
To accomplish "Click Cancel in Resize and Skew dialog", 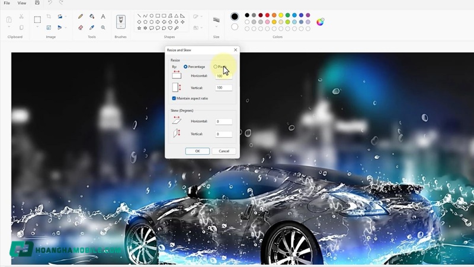I will (x=224, y=151).
